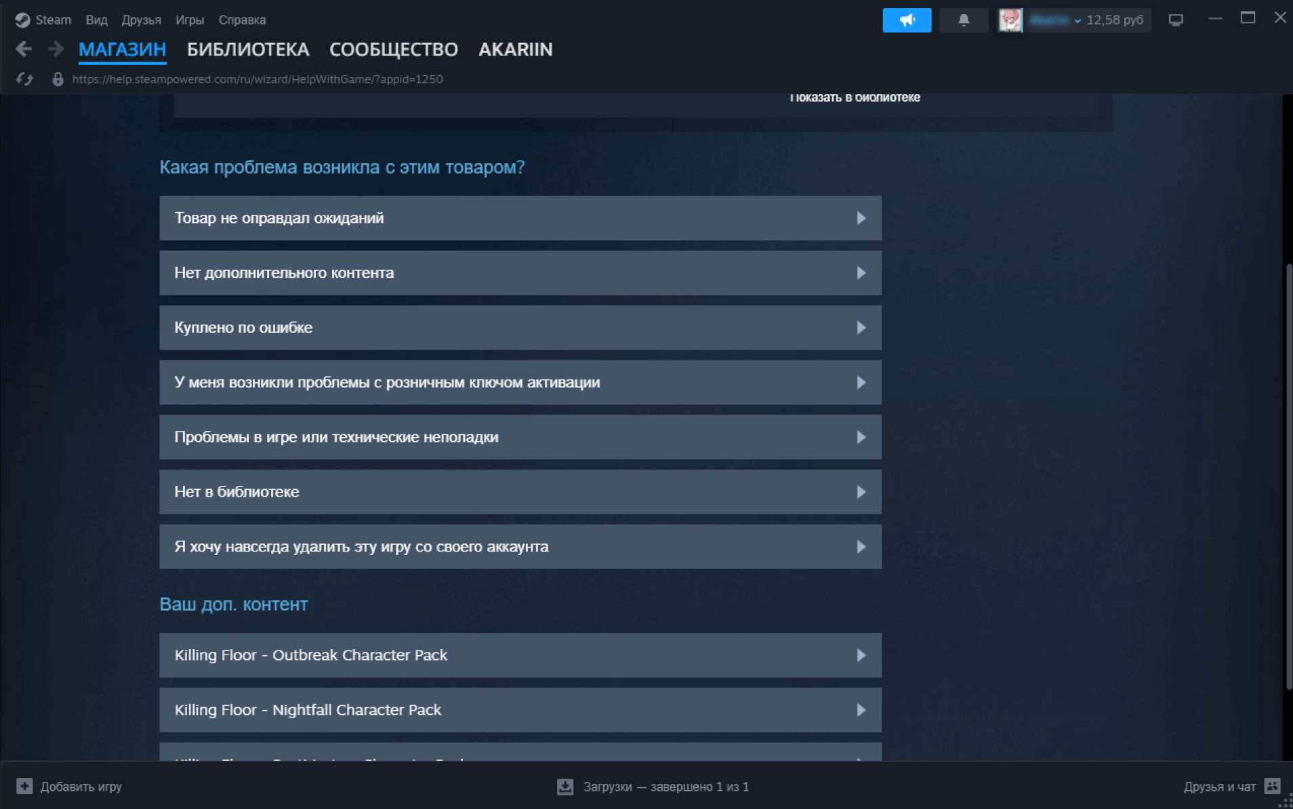Select Killing Floor Outbreak Character Pack
This screenshot has width=1293, height=809.
point(520,655)
